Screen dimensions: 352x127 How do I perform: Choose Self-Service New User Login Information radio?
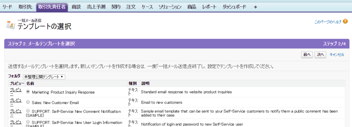28,122
